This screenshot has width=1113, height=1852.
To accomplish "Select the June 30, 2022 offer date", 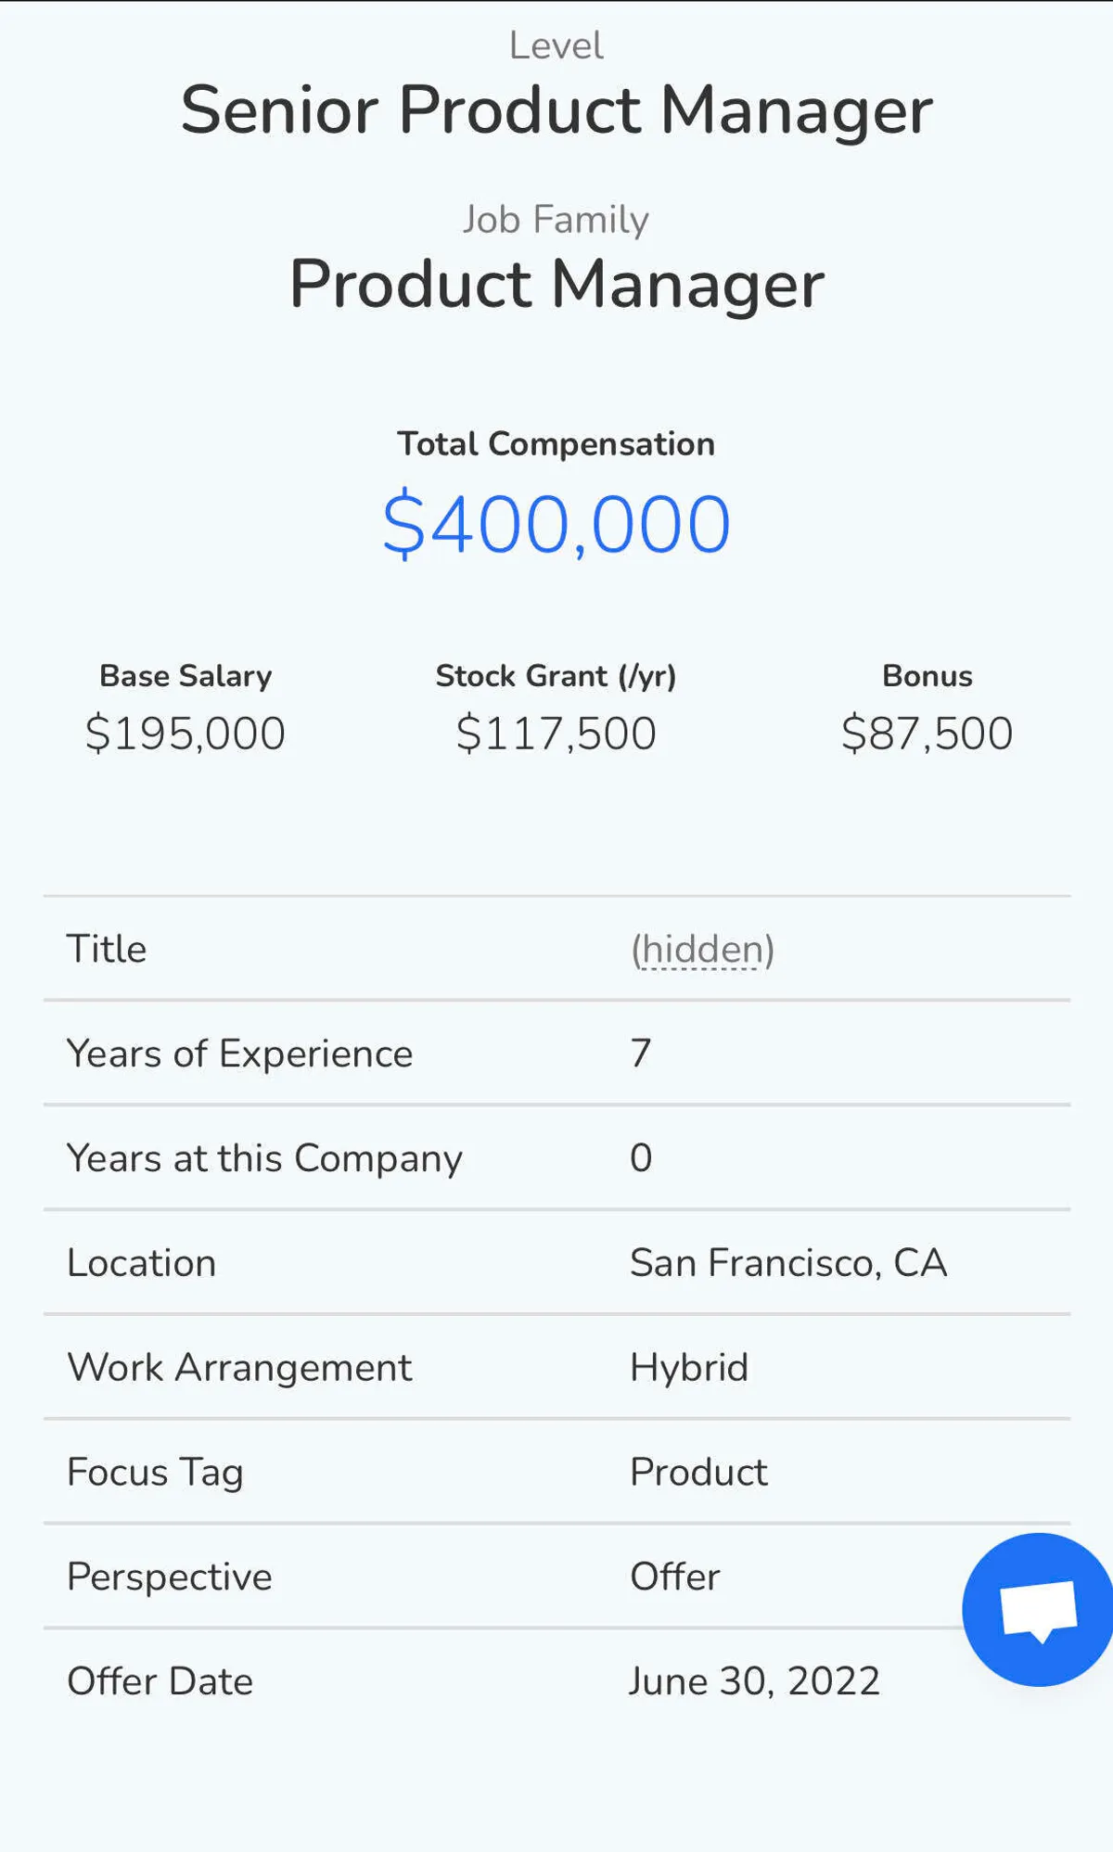I will 754,1681.
